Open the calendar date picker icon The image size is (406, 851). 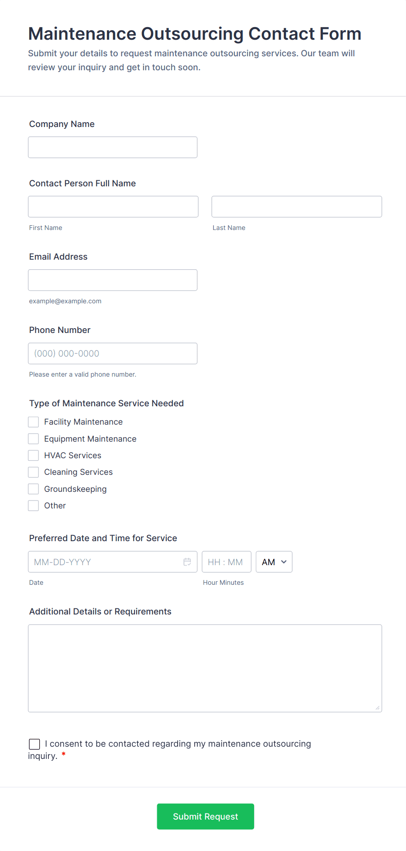[x=187, y=562]
